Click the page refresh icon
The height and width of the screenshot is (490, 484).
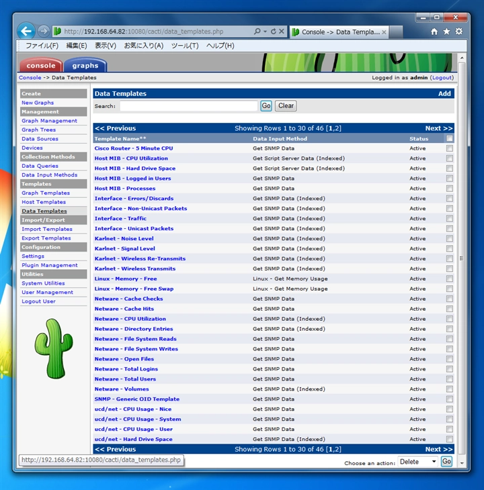[273, 32]
